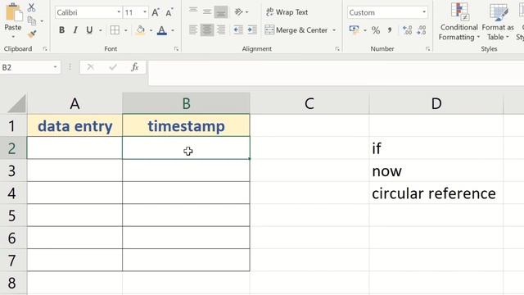Align text right
524x295 pixels.
coord(221,30)
